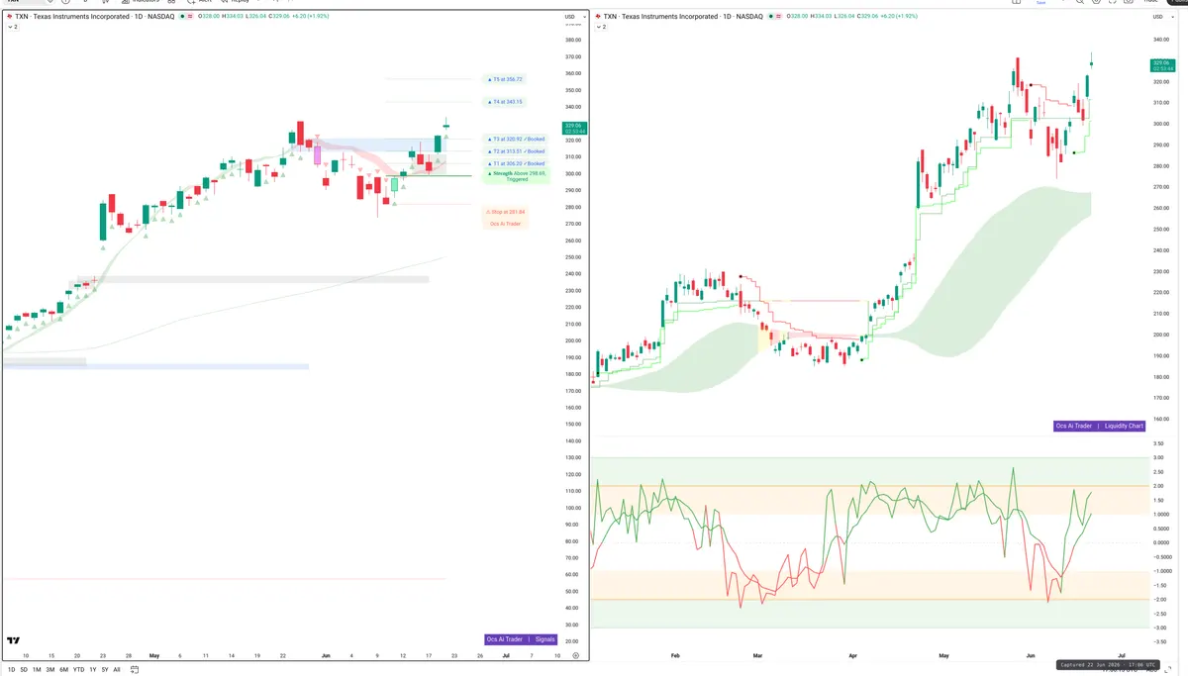Open the USD currency dropdown on right chart
The height and width of the screenshot is (676, 1188).
click(1162, 17)
